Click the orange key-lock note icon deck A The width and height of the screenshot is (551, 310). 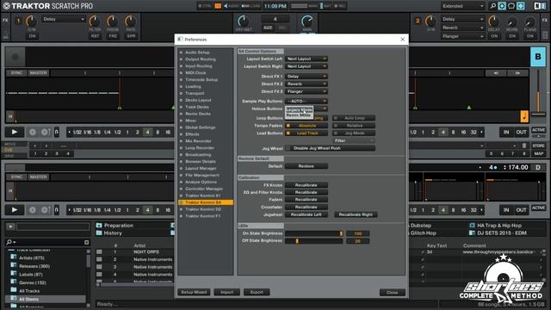click(524, 116)
